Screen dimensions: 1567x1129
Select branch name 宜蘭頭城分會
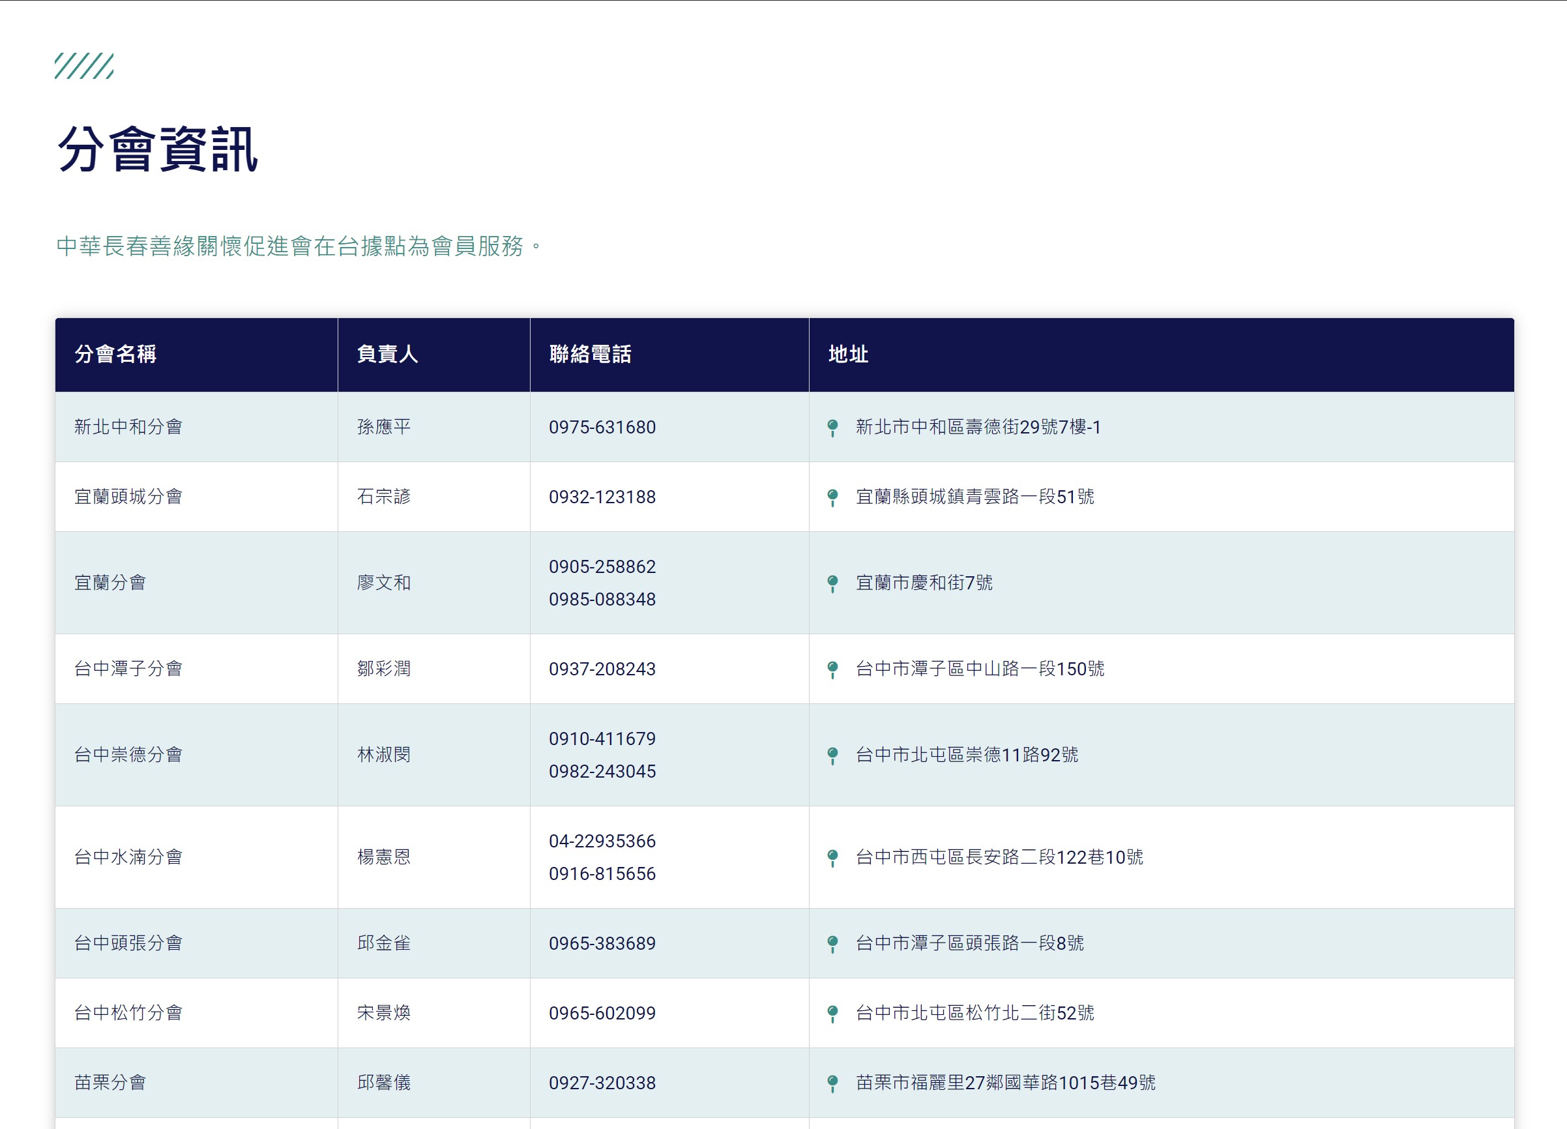click(x=128, y=497)
